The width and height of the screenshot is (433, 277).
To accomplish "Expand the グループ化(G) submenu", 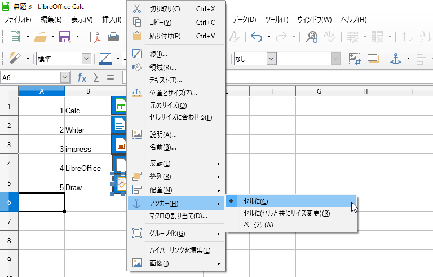I will click(176, 234).
